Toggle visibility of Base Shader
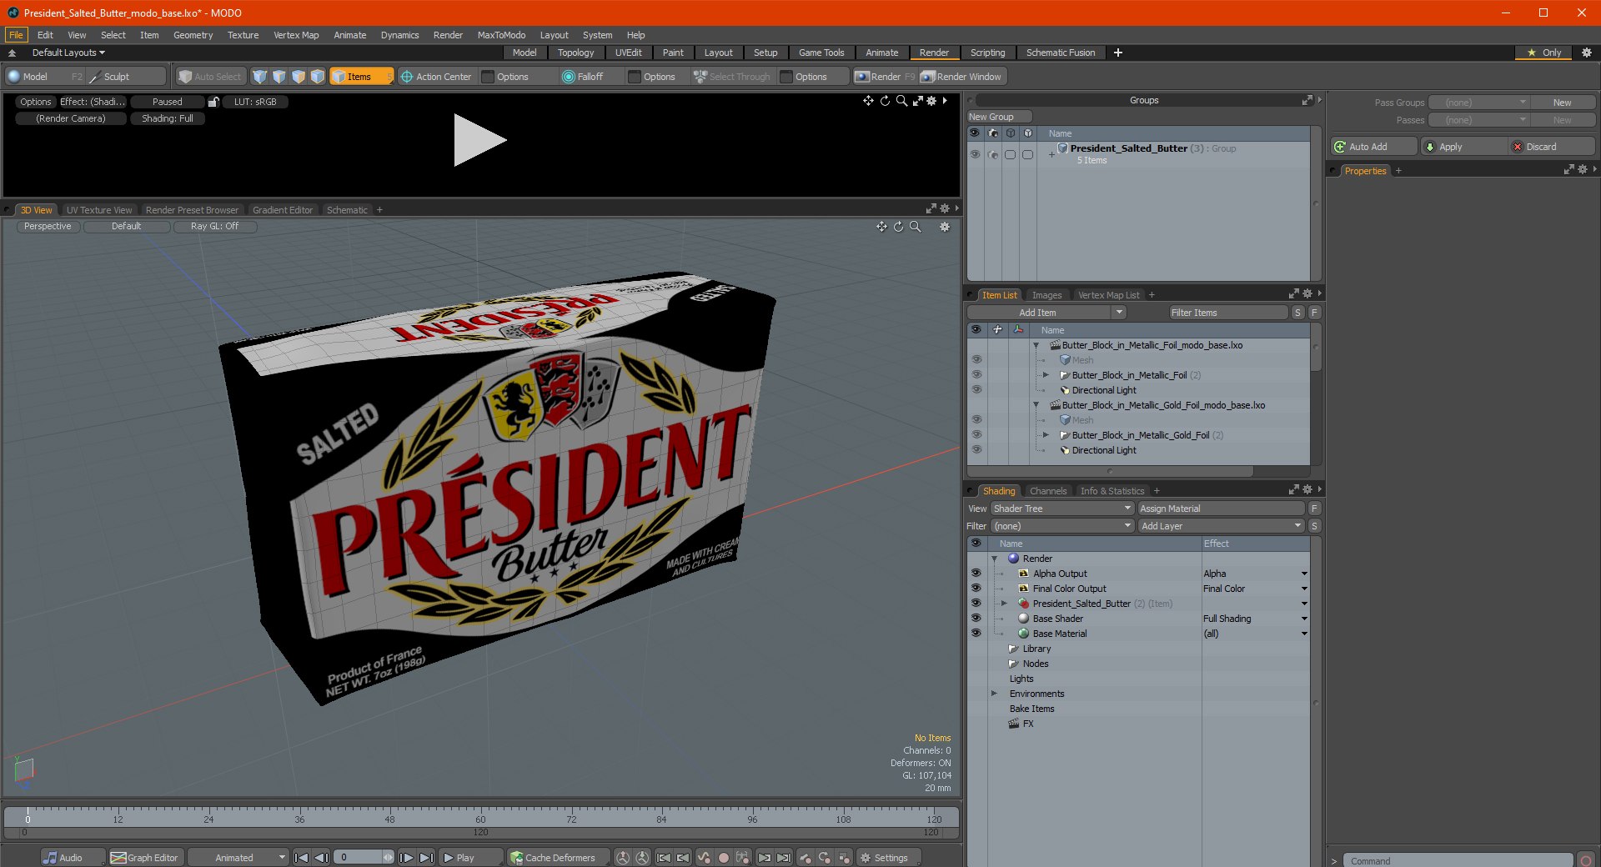The width and height of the screenshot is (1601, 867). (x=976, y=619)
